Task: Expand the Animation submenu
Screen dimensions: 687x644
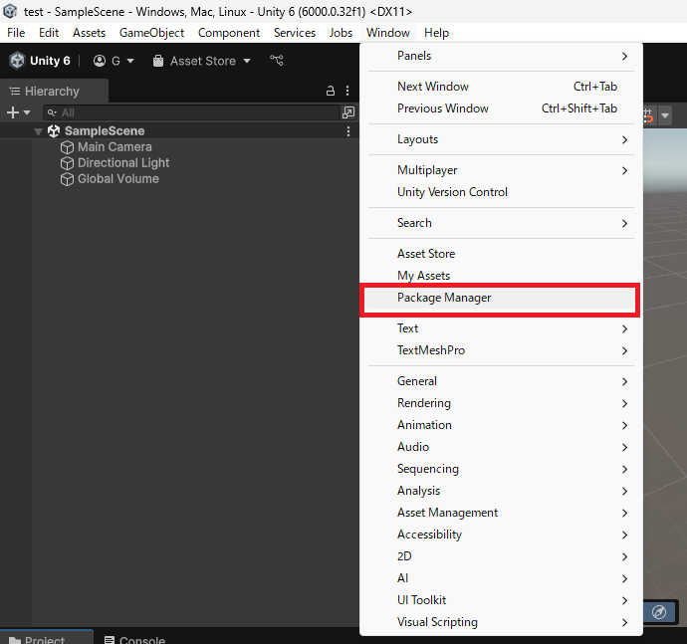Action: (x=501, y=425)
